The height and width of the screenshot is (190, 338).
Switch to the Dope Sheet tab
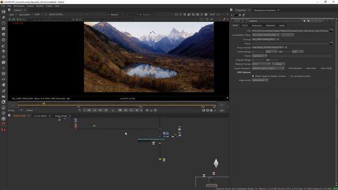click(61, 116)
